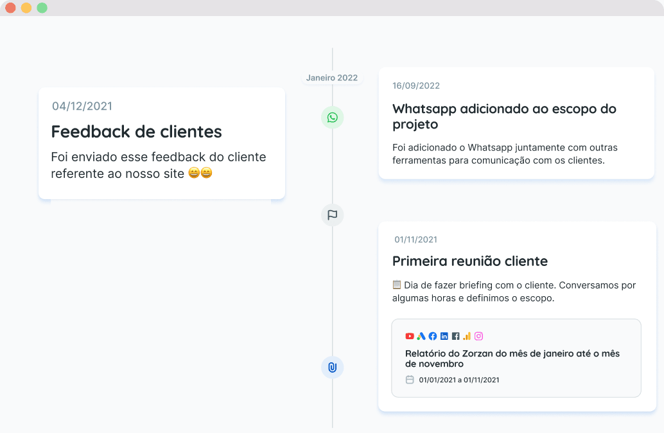Click the WhatsApp icon on the timeline
Image resolution: width=664 pixels, height=433 pixels.
[332, 118]
